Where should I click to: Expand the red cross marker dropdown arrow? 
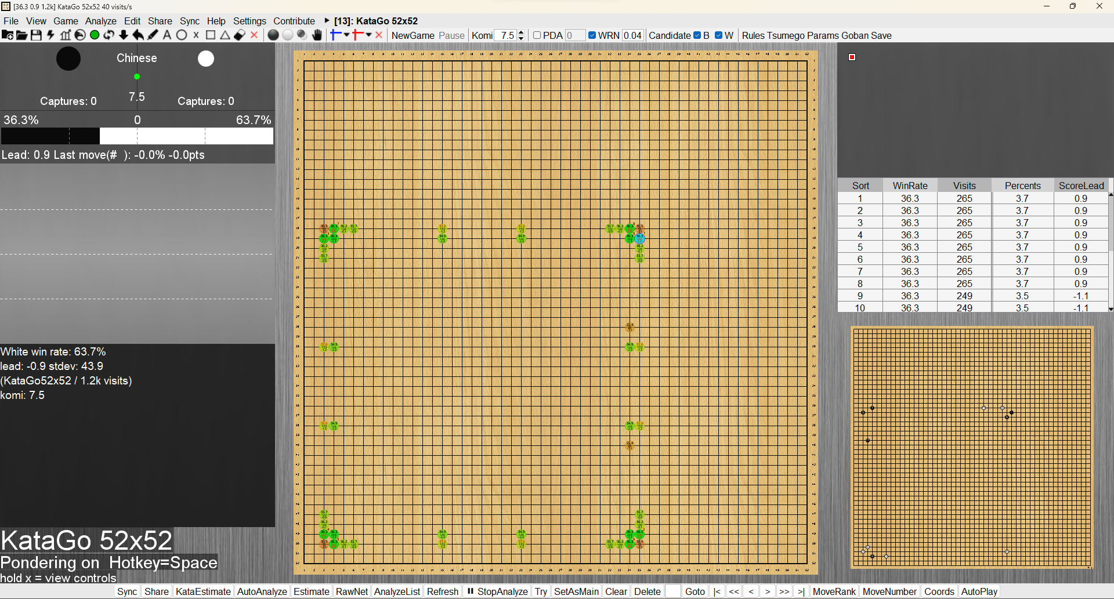pos(369,35)
